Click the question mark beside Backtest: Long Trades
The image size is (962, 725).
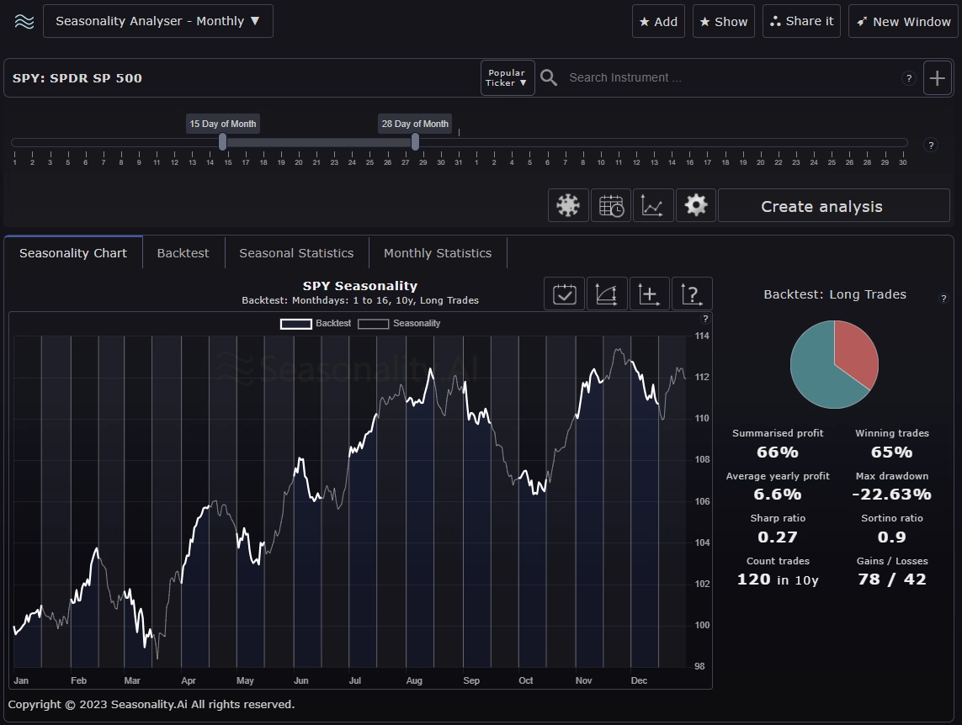point(943,299)
